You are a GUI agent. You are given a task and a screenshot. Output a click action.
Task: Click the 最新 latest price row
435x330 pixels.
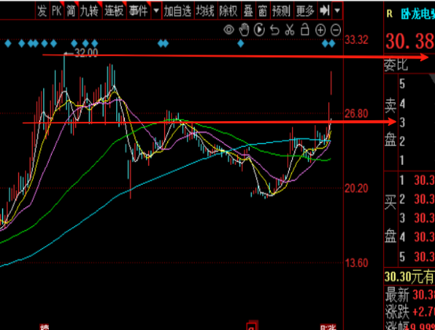[410, 295]
